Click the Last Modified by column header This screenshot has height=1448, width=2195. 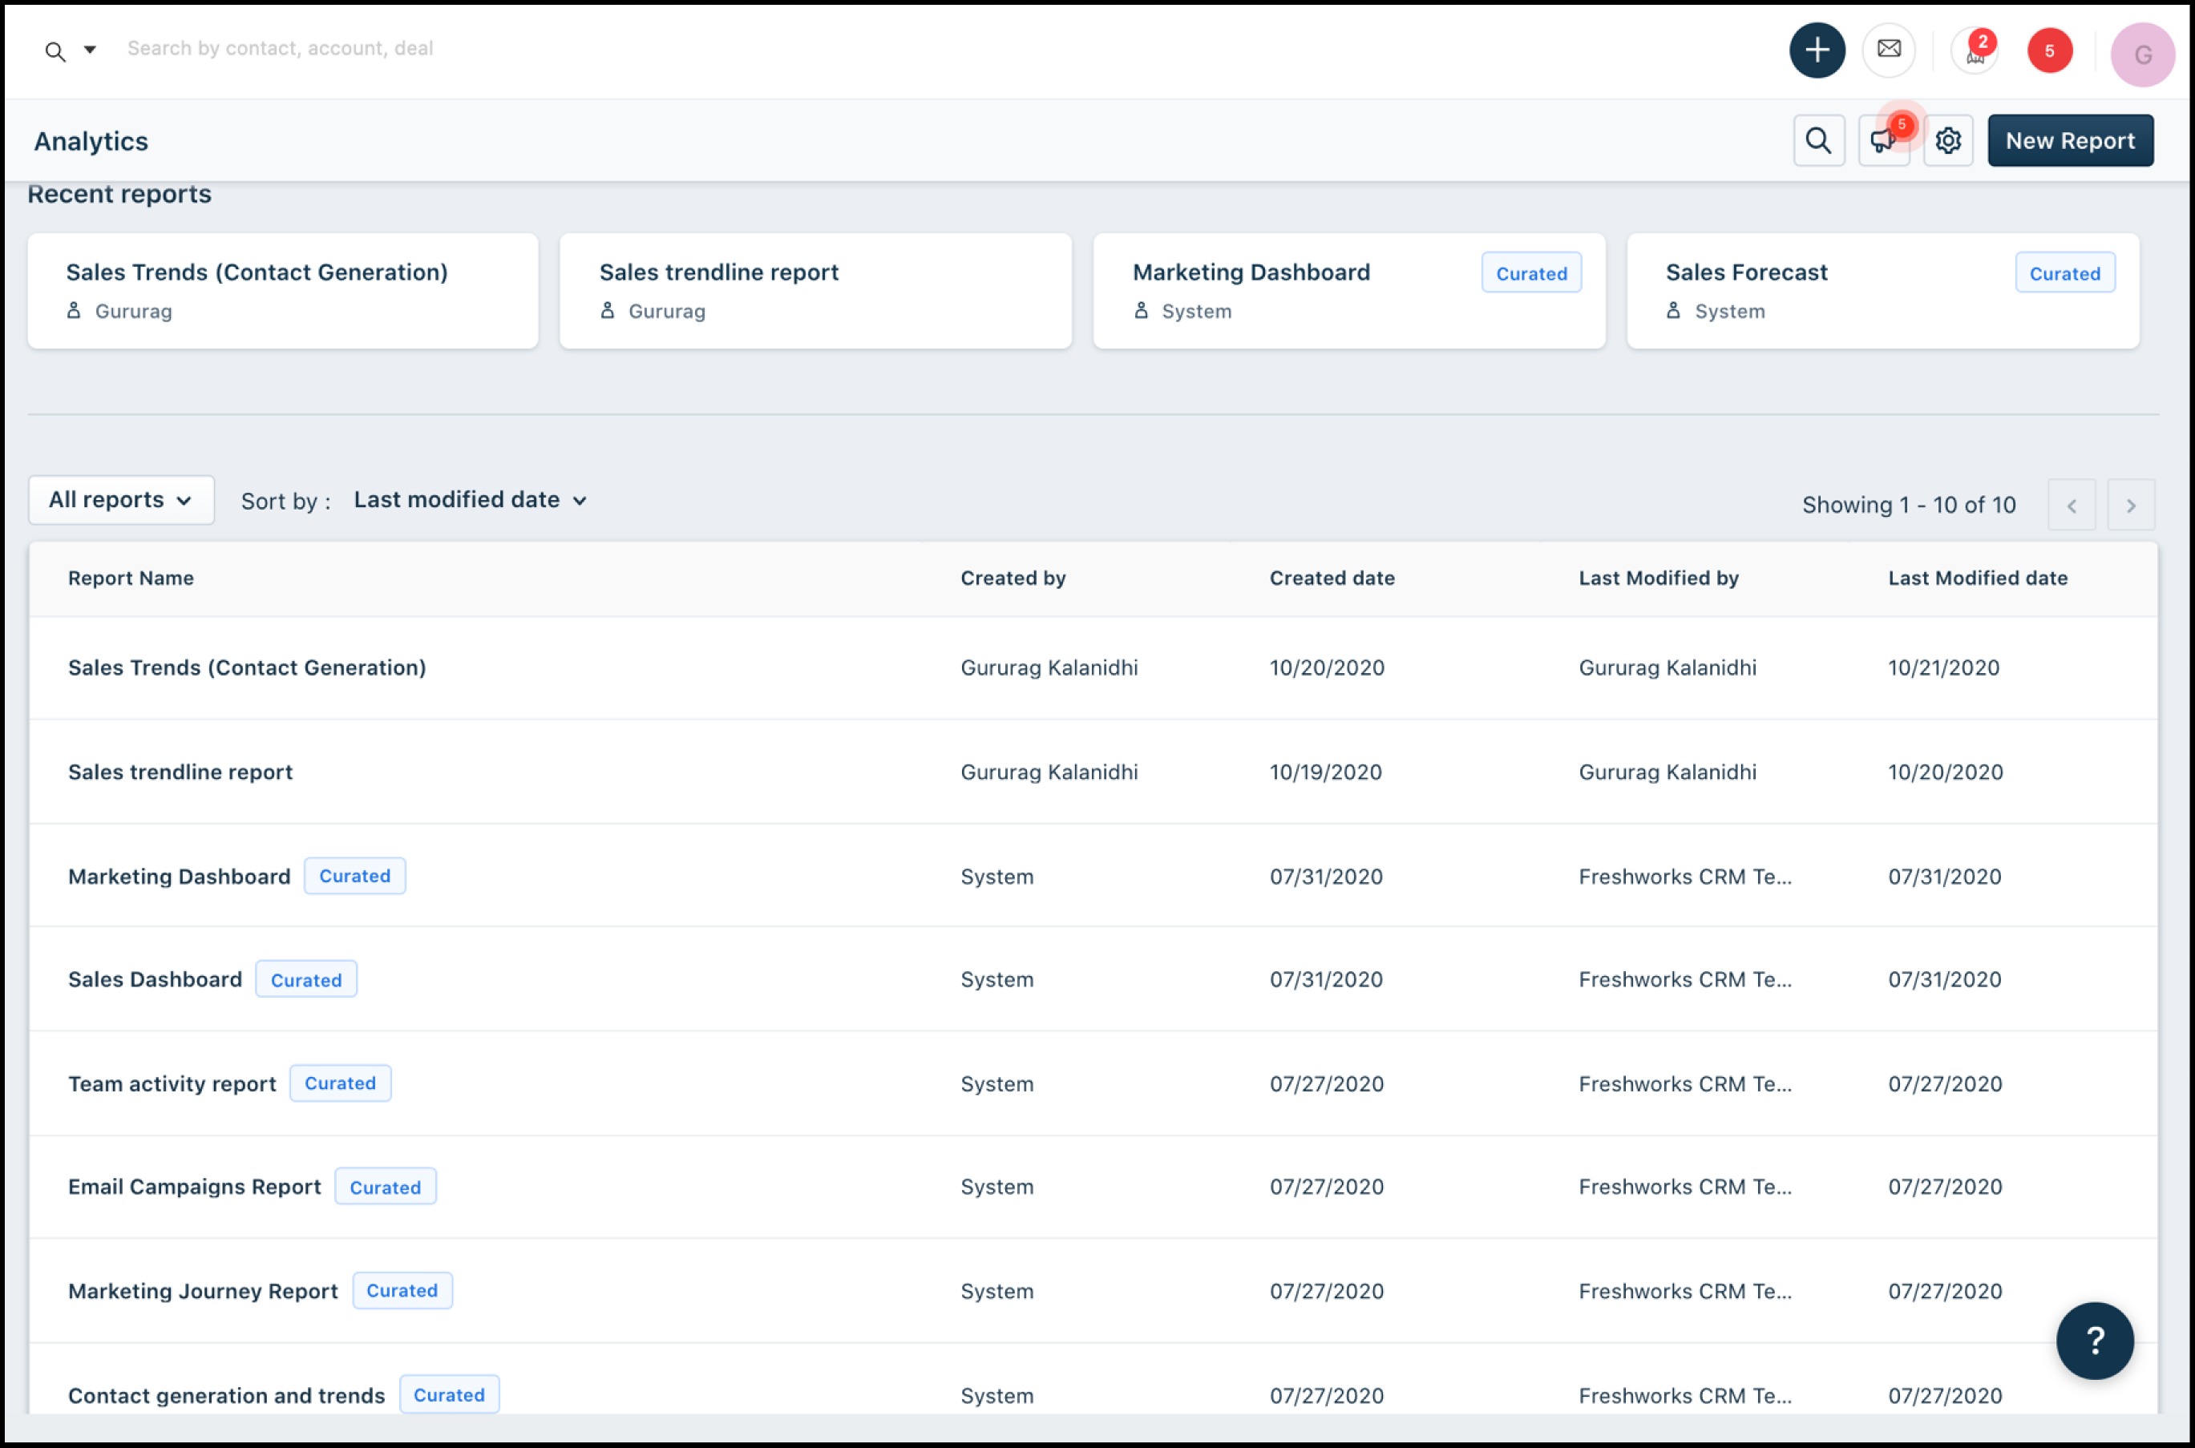[1658, 578]
